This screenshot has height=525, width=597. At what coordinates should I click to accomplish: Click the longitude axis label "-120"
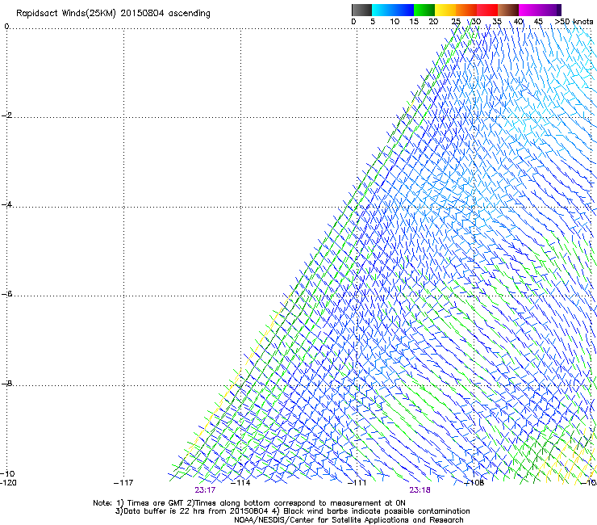pos(8,483)
